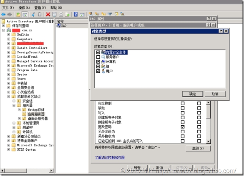Expand the NetApp存储 tree node
This screenshot has height=176, width=244.
(19, 110)
